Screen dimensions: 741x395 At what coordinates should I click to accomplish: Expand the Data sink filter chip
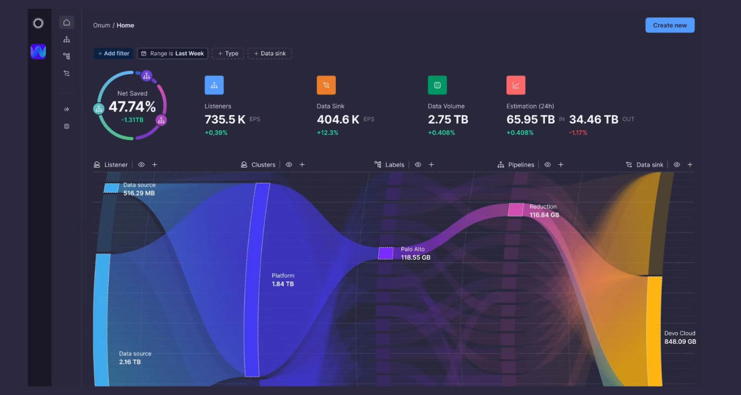coord(270,53)
